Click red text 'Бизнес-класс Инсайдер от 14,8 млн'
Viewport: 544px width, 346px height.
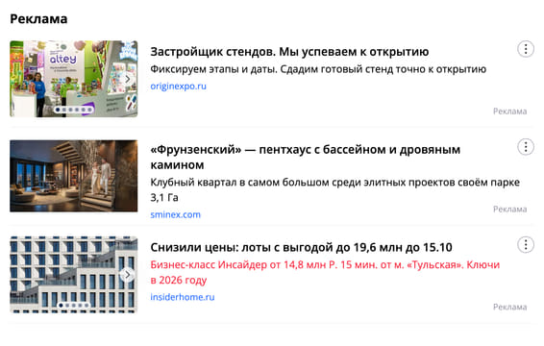325,272
